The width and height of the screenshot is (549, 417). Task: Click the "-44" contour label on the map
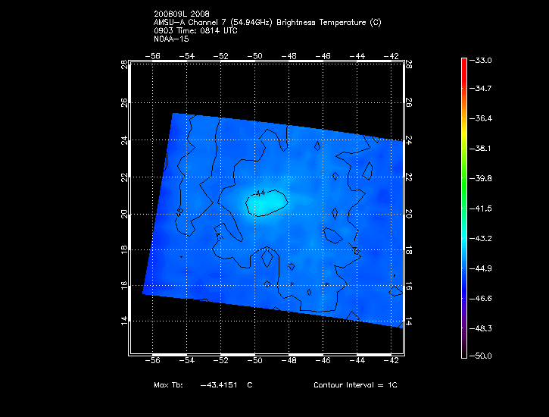click(x=260, y=194)
